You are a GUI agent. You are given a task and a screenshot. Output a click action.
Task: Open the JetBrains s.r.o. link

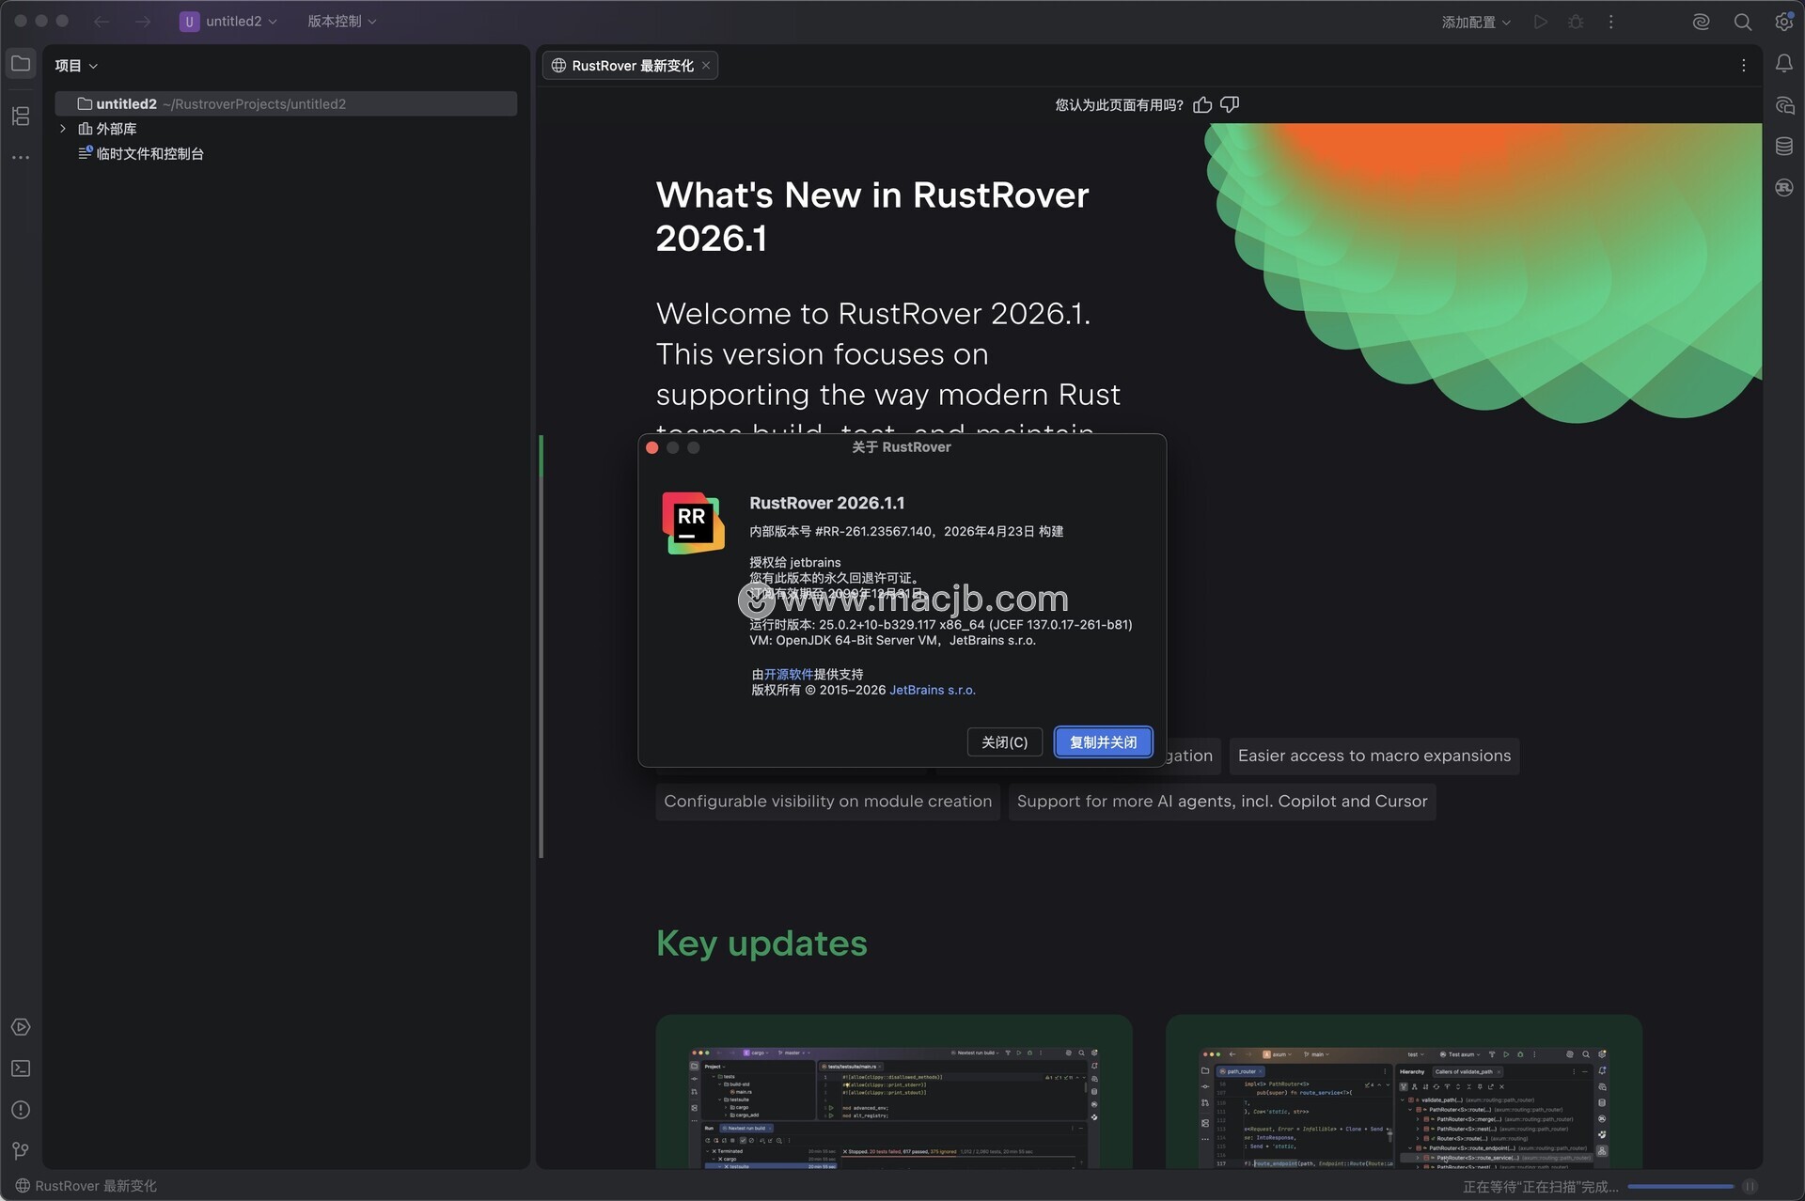click(932, 690)
